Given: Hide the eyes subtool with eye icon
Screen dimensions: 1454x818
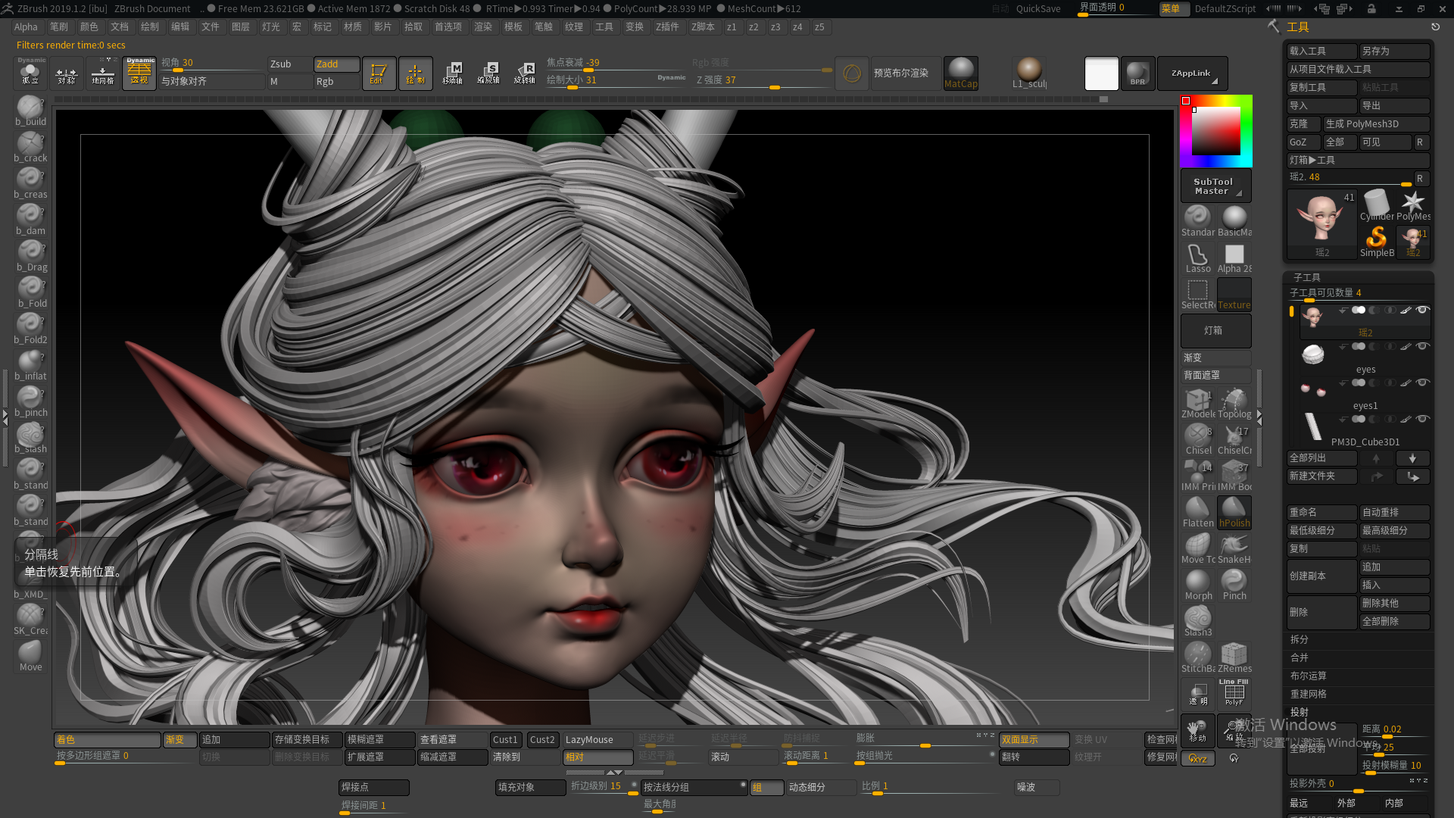Looking at the screenshot, I should pyautogui.click(x=1422, y=346).
